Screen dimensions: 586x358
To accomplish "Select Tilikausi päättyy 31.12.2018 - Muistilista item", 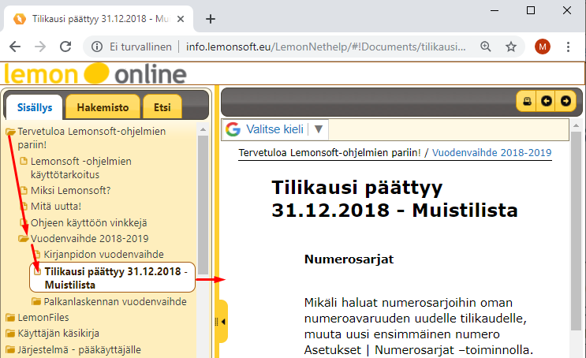I will tap(112, 278).
